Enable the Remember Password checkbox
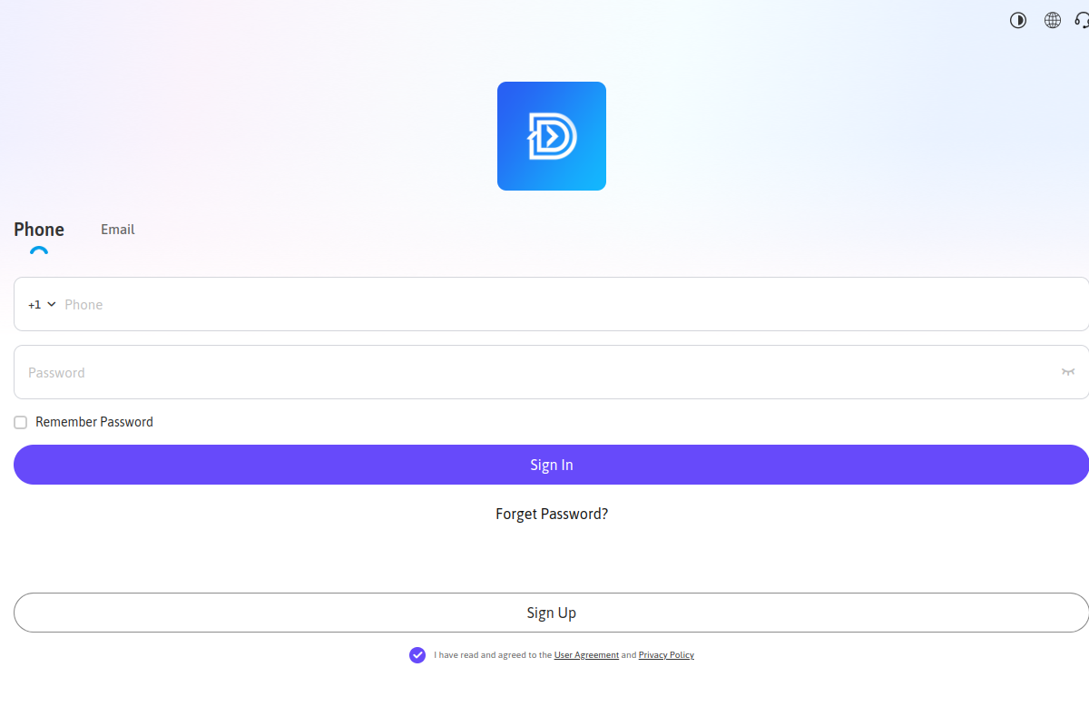 [21, 422]
